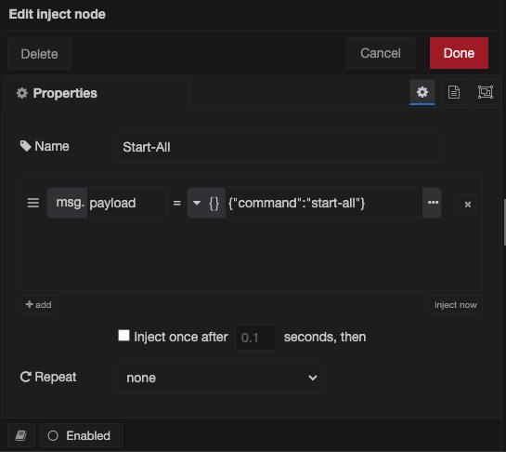Check the Inject once after checkbox
Image resolution: width=506 pixels, height=452 pixels.
123,336
